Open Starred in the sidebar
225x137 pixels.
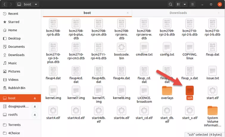[x=20, y=22]
